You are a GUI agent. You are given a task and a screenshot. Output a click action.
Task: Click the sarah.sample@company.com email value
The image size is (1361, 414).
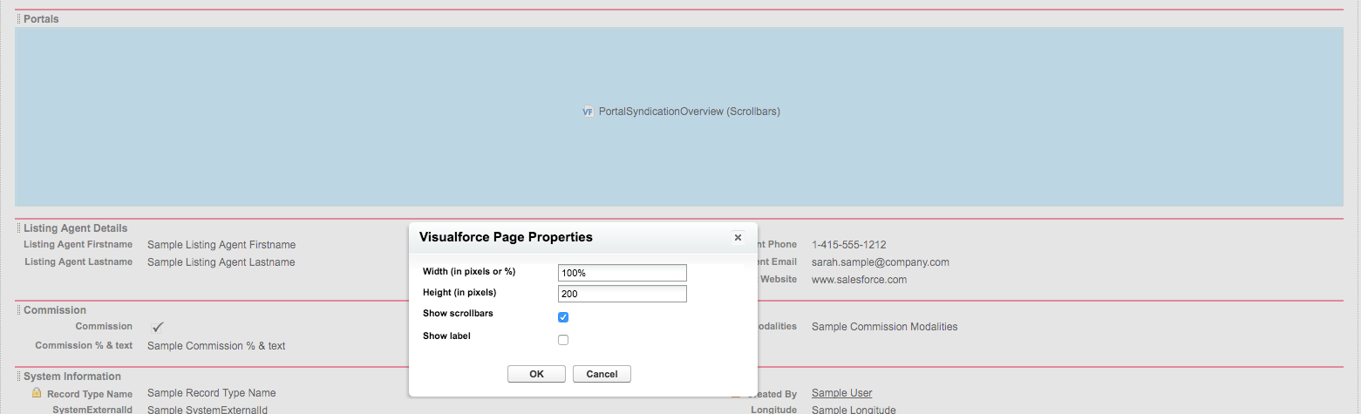881,262
